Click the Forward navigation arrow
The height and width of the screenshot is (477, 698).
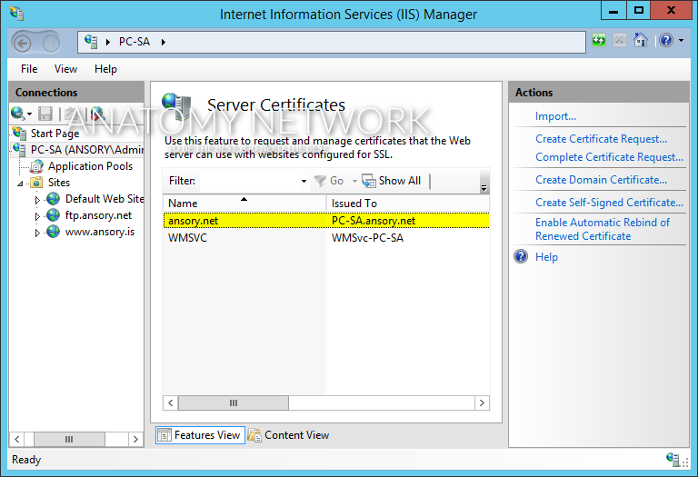pos(51,44)
